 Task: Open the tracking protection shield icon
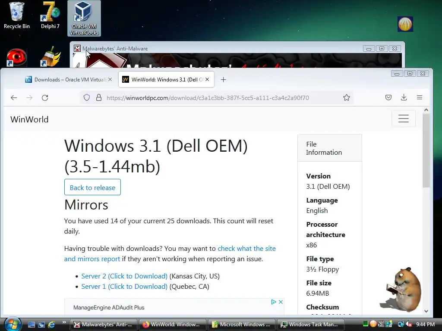click(86, 98)
